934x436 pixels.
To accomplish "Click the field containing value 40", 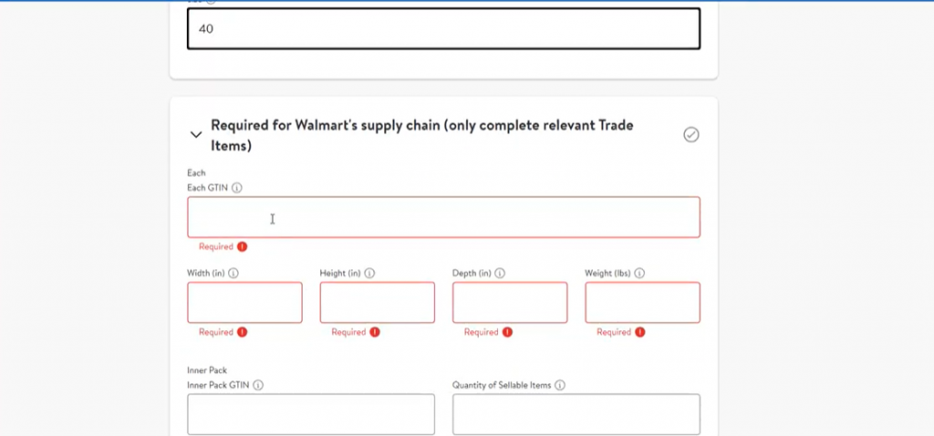I will (443, 29).
